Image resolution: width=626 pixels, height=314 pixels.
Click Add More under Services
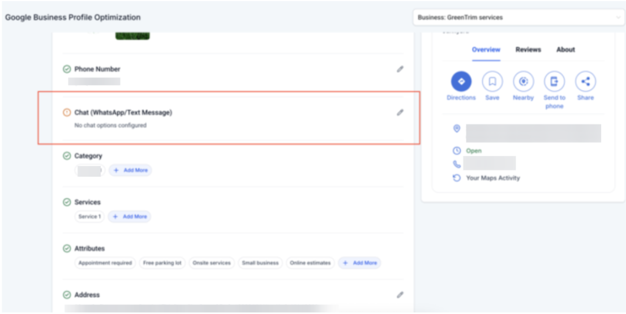coord(130,216)
